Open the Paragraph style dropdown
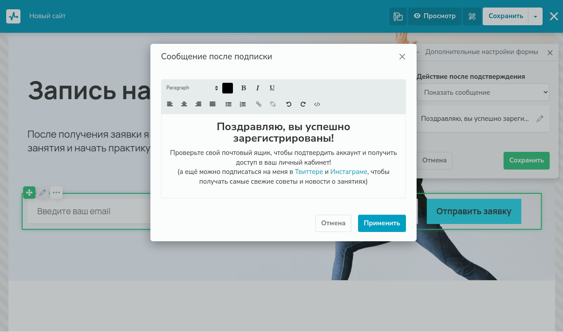Image resolution: width=563 pixels, height=332 pixels. coord(192,88)
